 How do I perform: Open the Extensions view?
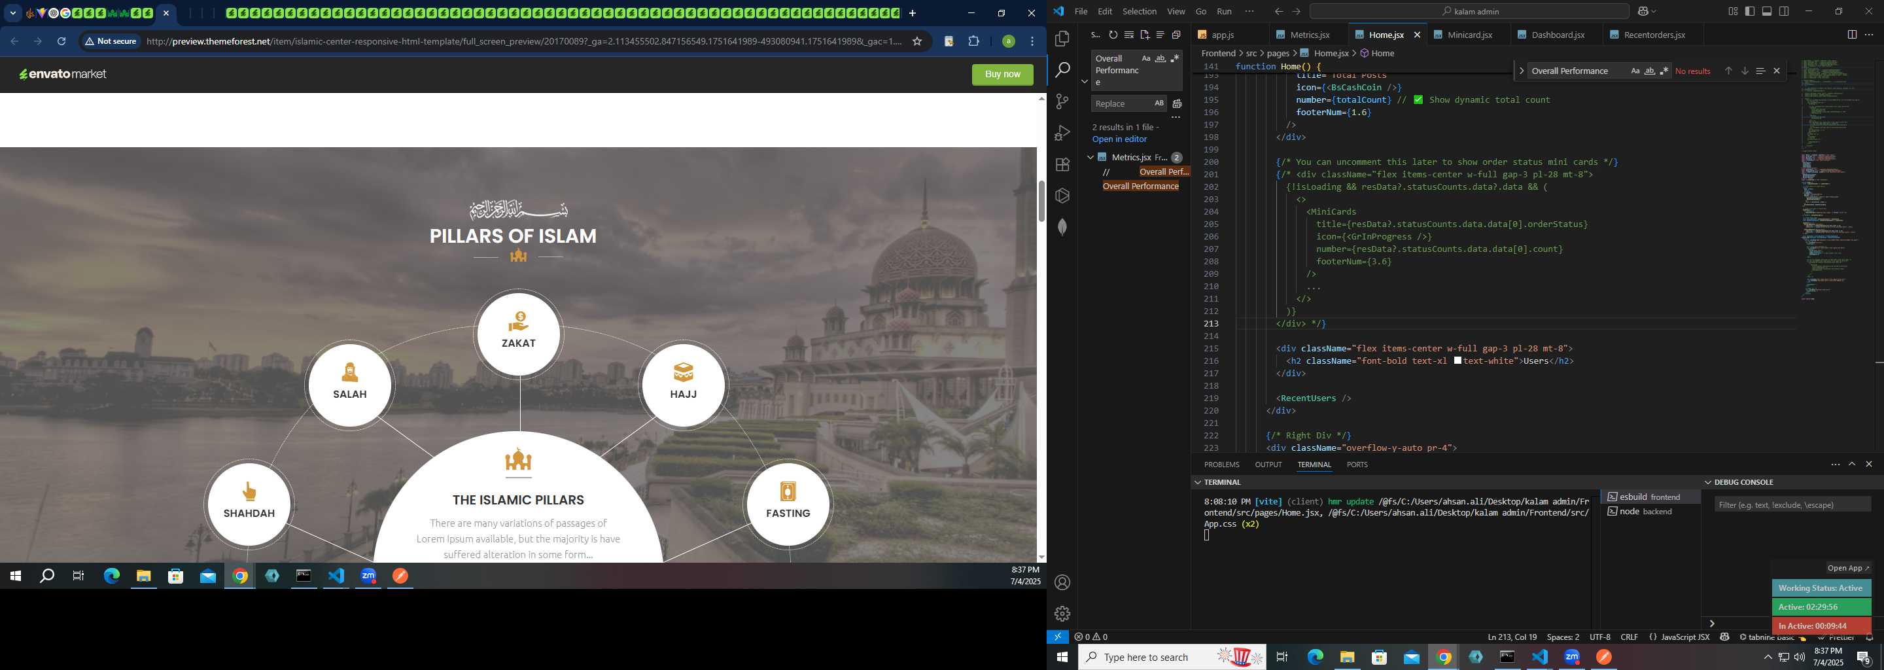(1062, 165)
